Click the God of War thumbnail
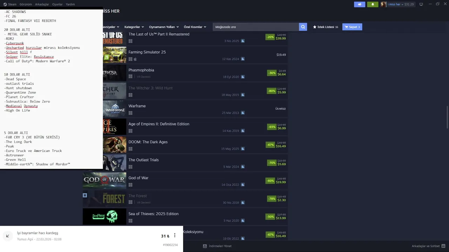This screenshot has height=252, width=449. pos(105,181)
